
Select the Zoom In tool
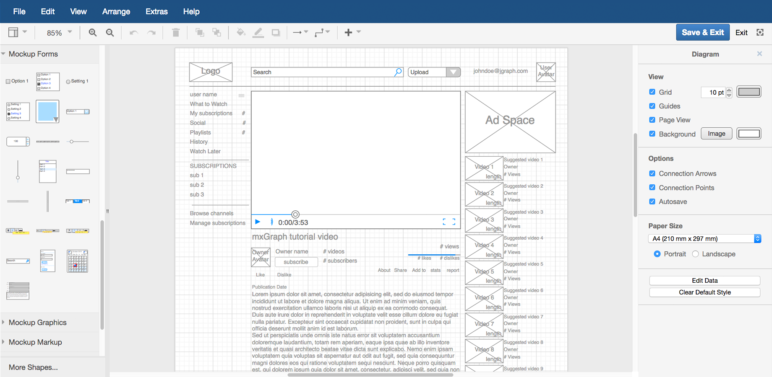[x=92, y=32]
